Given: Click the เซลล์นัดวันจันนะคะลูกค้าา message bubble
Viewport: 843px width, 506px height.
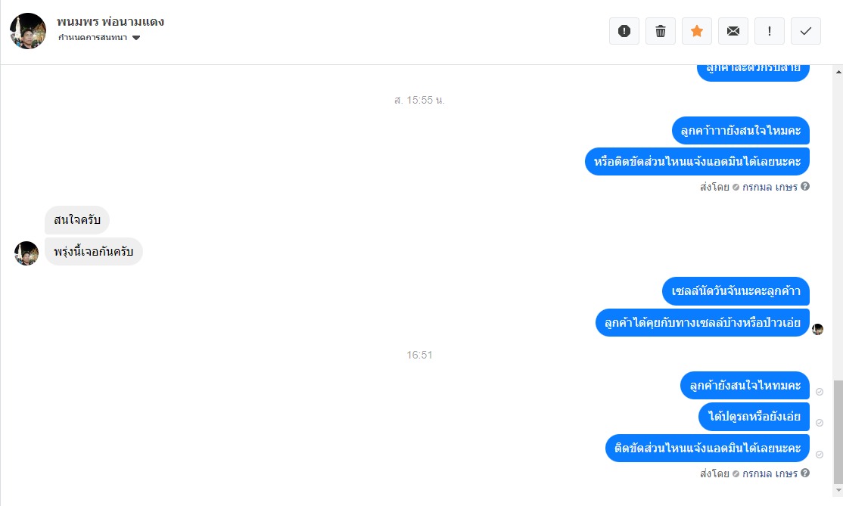Looking at the screenshot, I should (736, 291).
